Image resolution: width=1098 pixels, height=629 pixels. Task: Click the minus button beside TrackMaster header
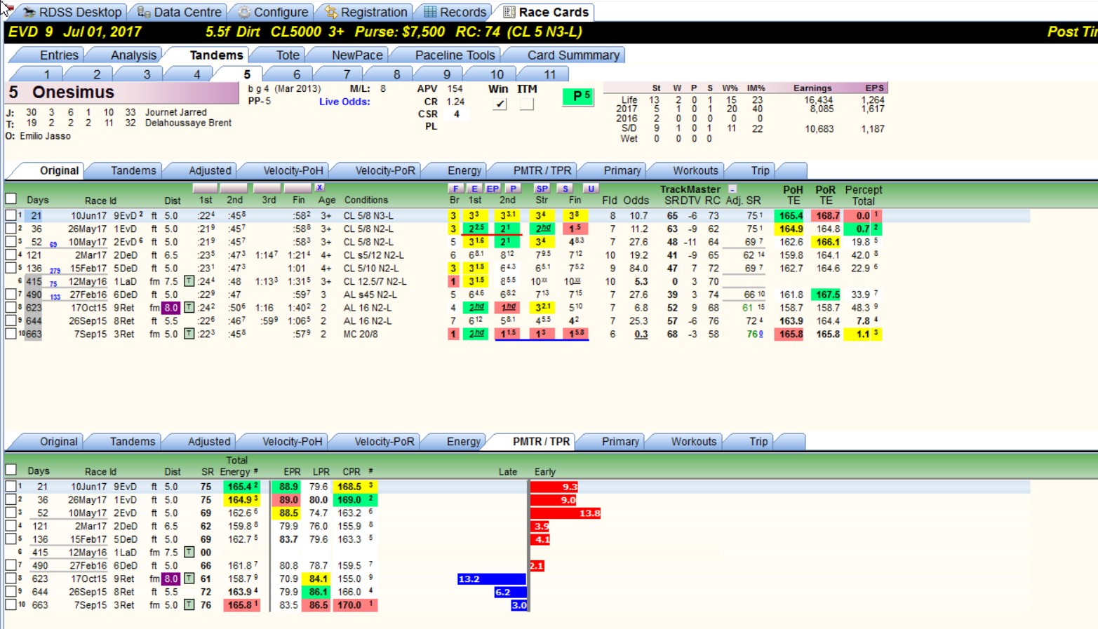click(x=732, y=189)
